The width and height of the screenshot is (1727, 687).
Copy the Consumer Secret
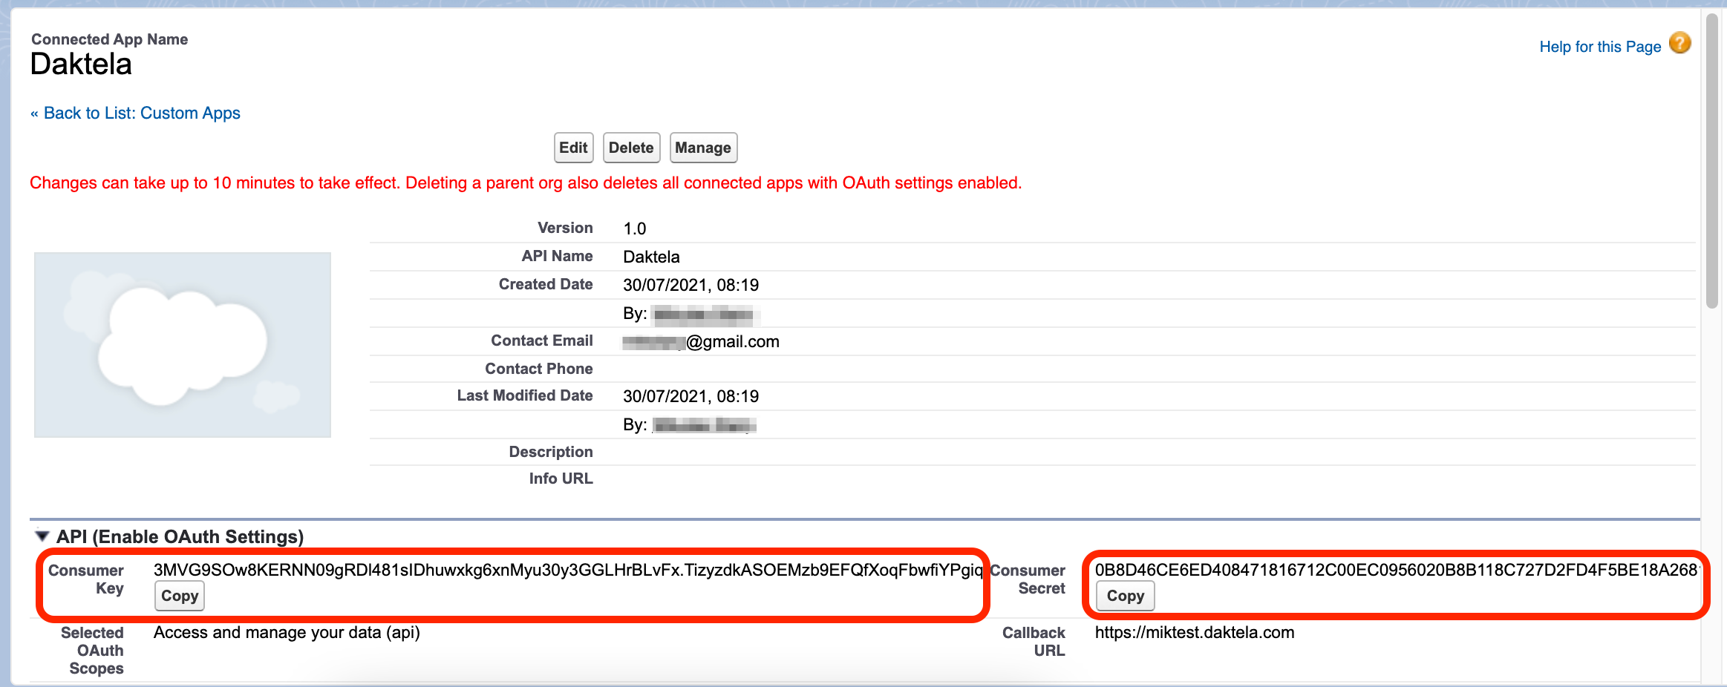tap(1124, 596)
